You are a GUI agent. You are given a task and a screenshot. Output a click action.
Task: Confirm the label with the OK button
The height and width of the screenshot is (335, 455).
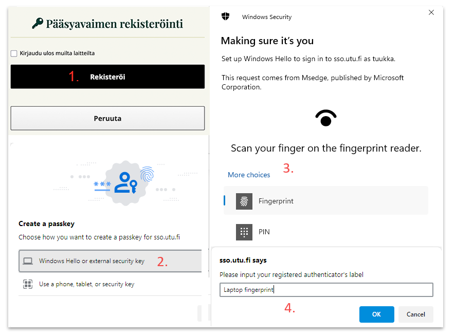click(376, 314)
